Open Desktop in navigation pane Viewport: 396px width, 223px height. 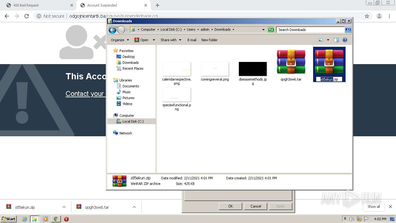click(x=128, y=57)
